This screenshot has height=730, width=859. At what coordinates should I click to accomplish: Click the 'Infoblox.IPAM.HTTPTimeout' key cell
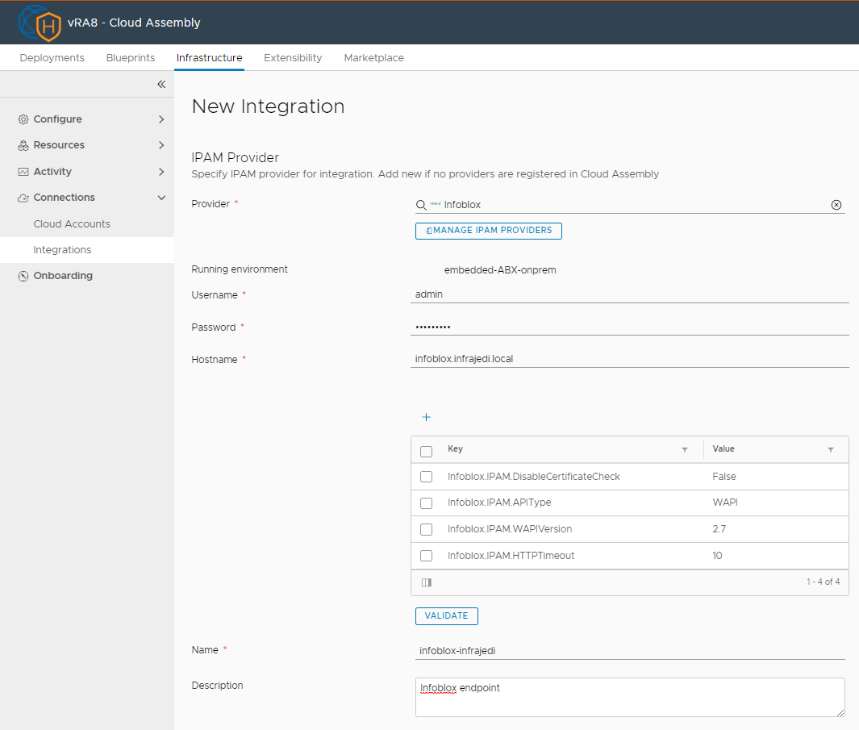click(x=511, y=556)
